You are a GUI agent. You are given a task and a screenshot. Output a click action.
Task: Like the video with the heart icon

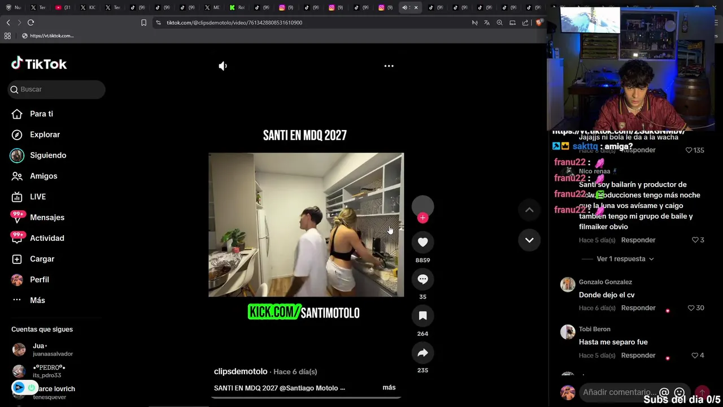423,242
